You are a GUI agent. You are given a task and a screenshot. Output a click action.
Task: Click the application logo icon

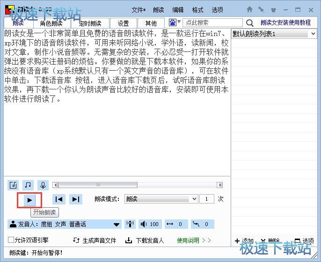[x=10, y=10]
